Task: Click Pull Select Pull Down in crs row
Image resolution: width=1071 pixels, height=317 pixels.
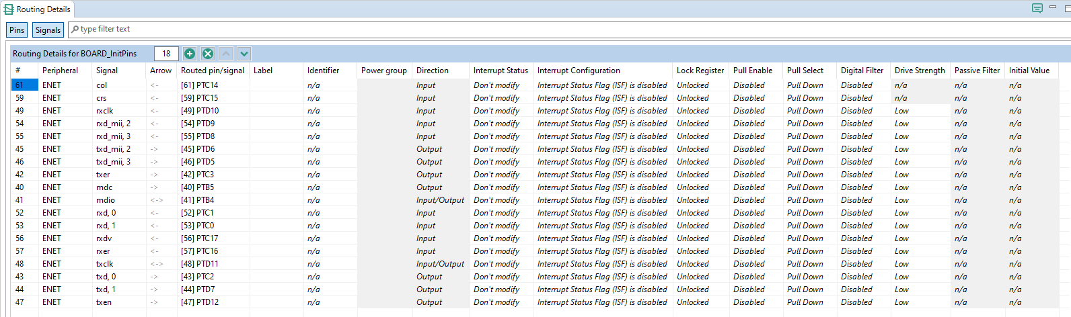Action: click(810, 98)
